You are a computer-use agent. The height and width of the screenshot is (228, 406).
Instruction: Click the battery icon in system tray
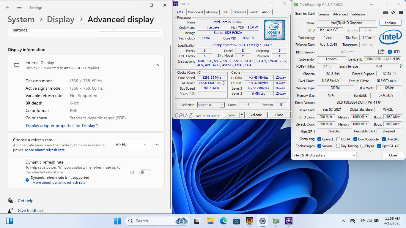point(376,221)
